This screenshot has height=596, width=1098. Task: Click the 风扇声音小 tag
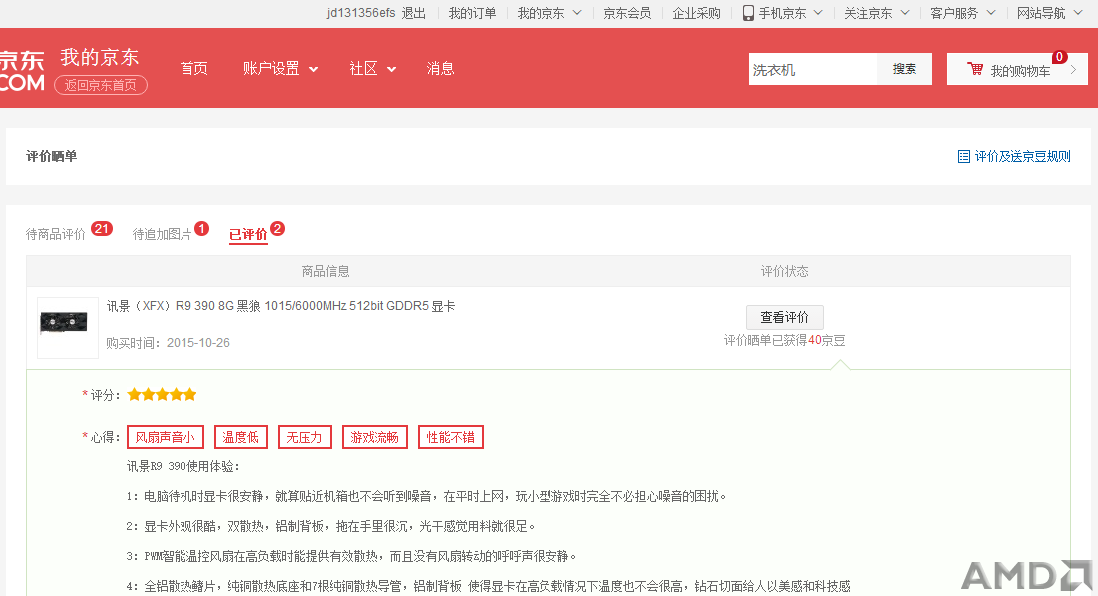[166, 437]
